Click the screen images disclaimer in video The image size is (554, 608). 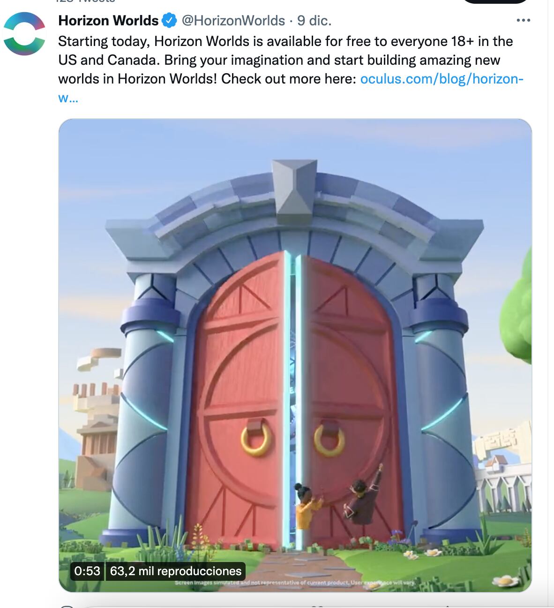[295, 583]
